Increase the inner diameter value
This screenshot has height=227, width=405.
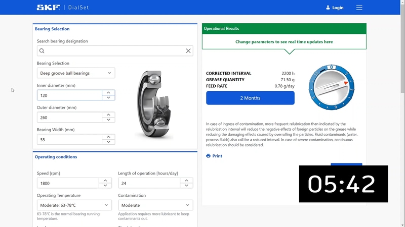tap(108, 92)
